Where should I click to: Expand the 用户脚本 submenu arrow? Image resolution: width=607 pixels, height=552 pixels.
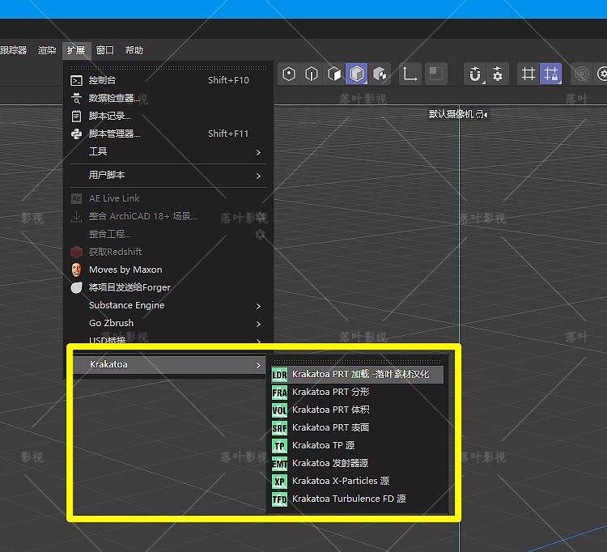pyautogui.click(x=258, y=176)
